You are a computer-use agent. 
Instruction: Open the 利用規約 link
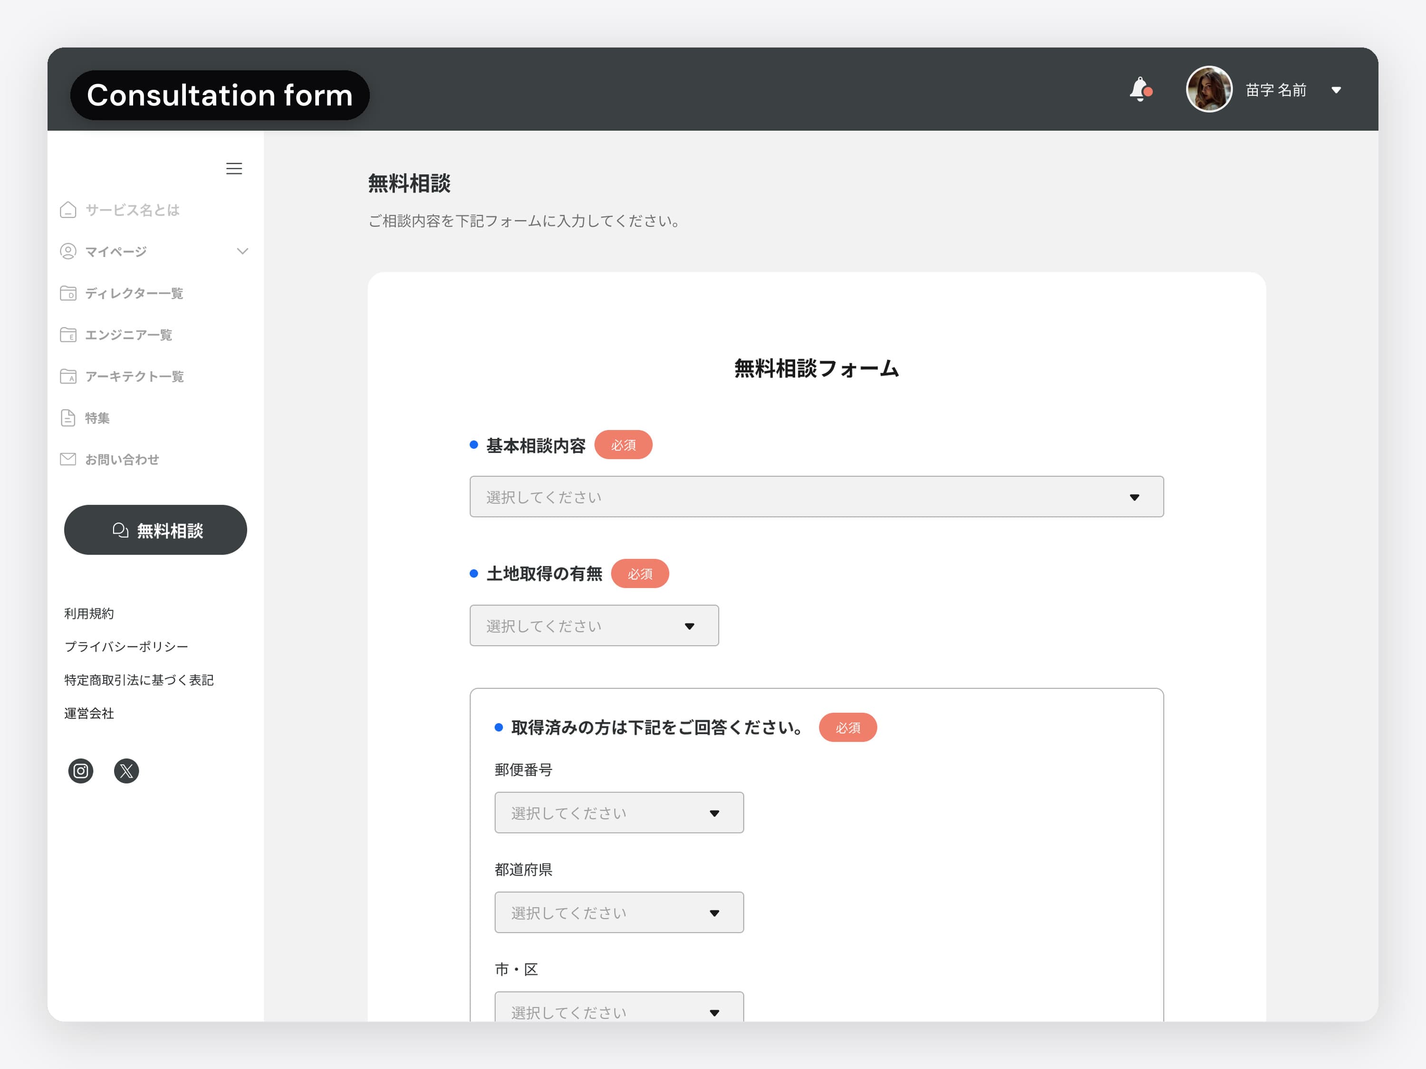tap(89, 613)
